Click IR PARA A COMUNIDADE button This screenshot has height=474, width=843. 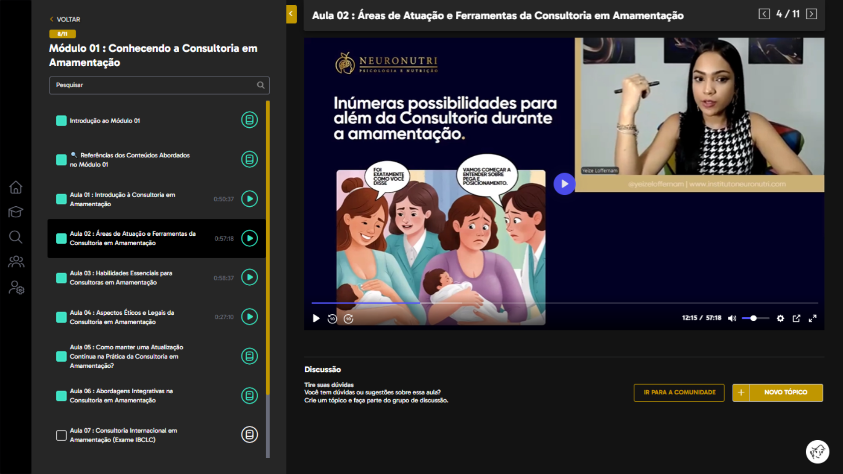point(679,392)
